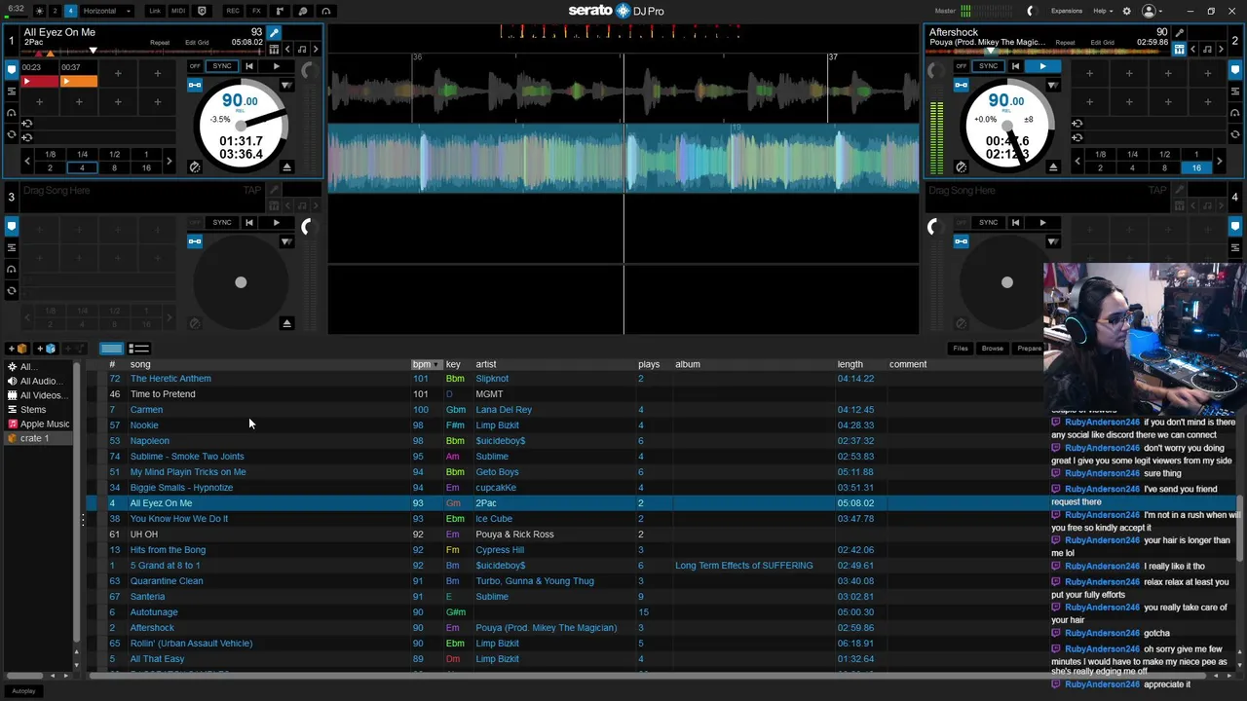Open deck 1 tempo range dropdown arrow
The height and width of the screenshot is (701, 1247).
pyautogui.click(x=286, y=85)
